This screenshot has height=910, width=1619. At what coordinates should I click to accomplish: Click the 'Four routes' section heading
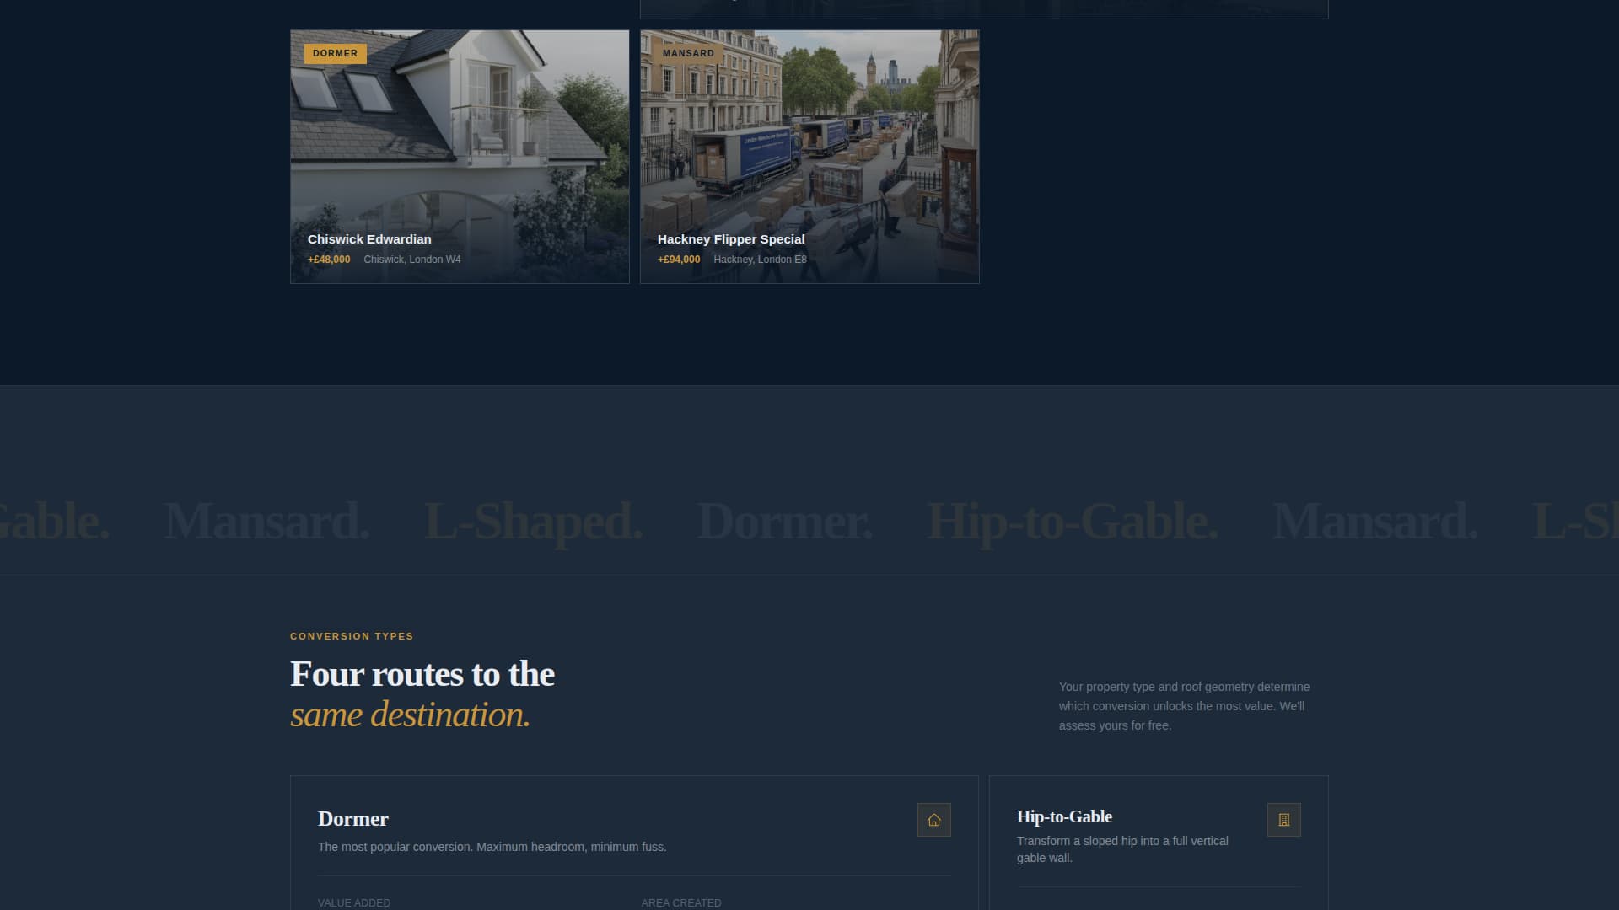coord(422,674)
